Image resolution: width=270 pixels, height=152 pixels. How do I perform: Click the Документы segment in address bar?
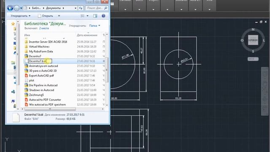coord(54,8)
